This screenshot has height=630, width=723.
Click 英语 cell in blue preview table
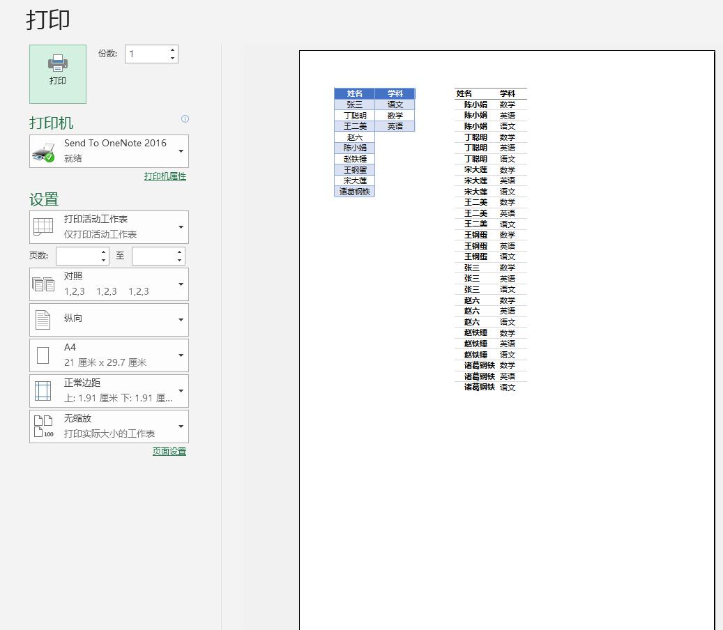pyautogui.click(x=395, y=126)
